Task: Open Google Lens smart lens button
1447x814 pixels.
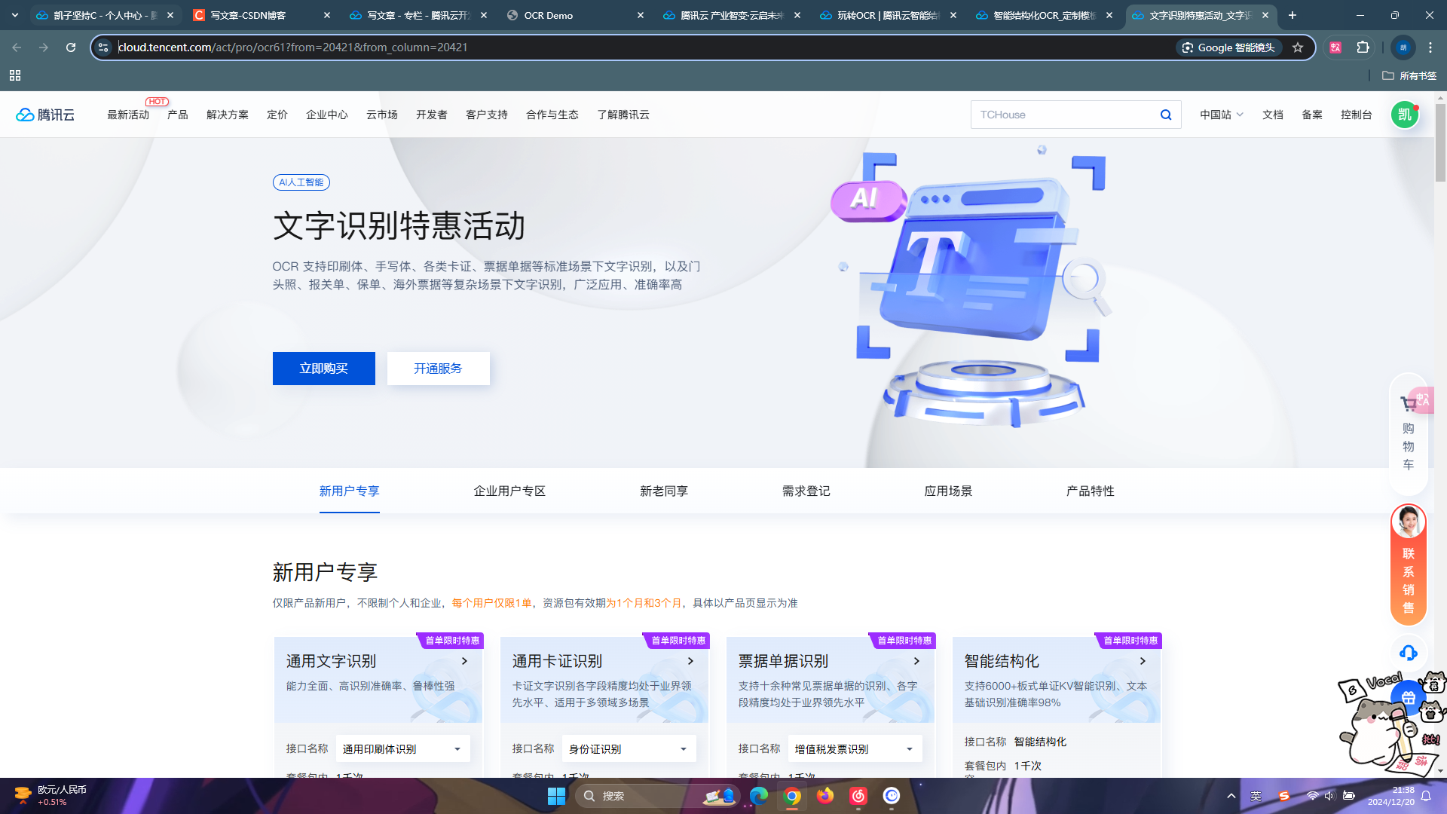Action: (x=1228, y=47)
